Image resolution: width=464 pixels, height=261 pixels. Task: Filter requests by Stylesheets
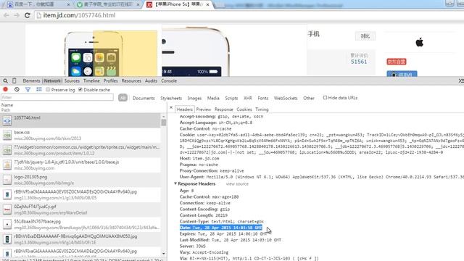pos(171,98)
